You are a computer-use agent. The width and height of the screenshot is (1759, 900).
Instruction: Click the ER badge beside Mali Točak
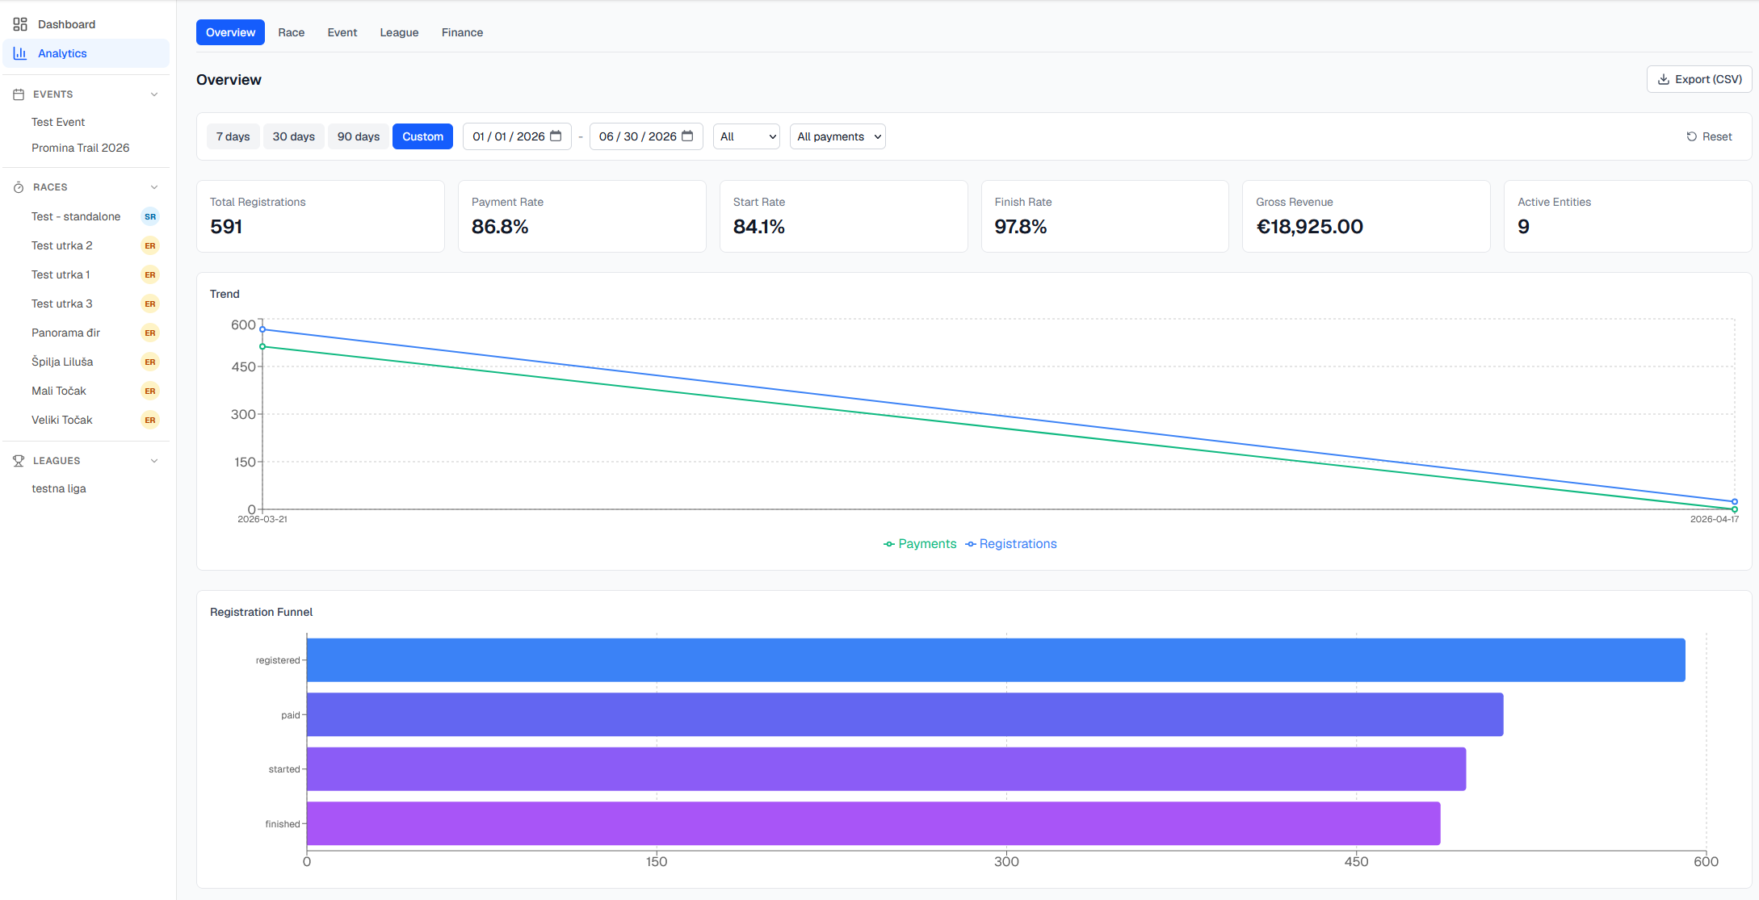pos(150,391)
